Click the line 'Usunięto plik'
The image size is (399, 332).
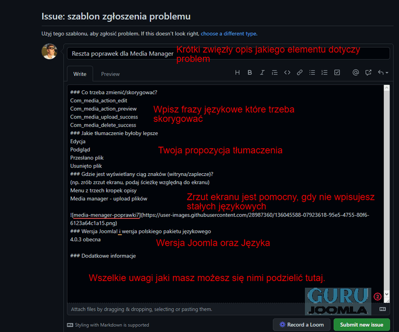click(86, 166)
